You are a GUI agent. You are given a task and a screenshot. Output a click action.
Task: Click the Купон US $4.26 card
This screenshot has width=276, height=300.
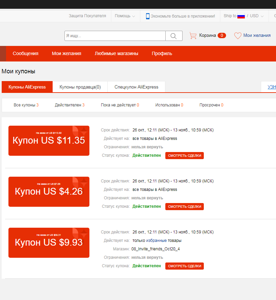click(49, 192)
